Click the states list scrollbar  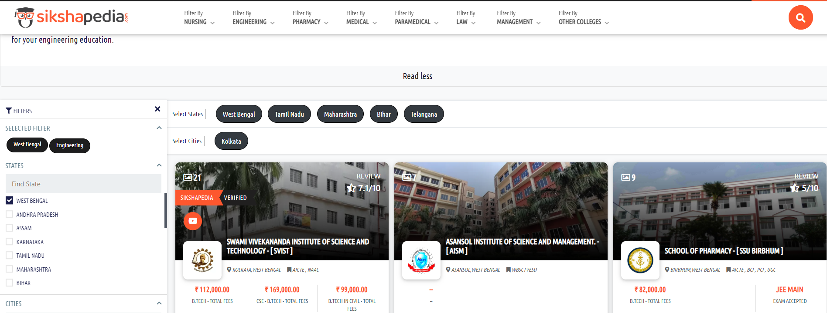pyautogui.click(x=166, y=211)
